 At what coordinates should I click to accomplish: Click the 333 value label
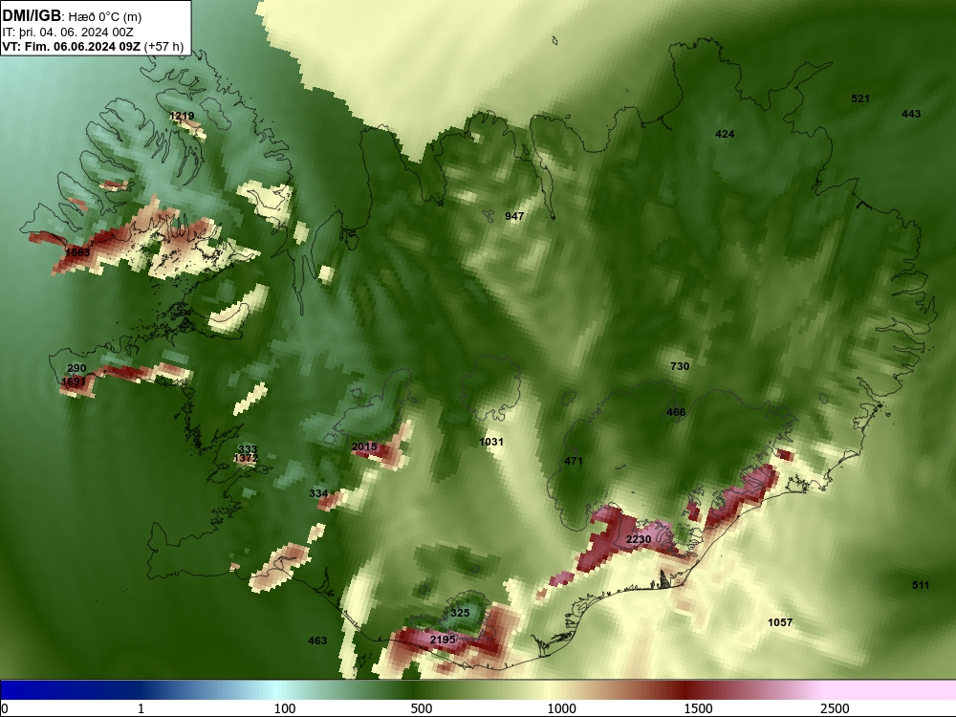[248, 450]
